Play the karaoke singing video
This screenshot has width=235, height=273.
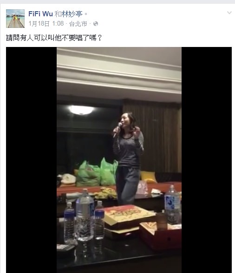tap(119, 160)
